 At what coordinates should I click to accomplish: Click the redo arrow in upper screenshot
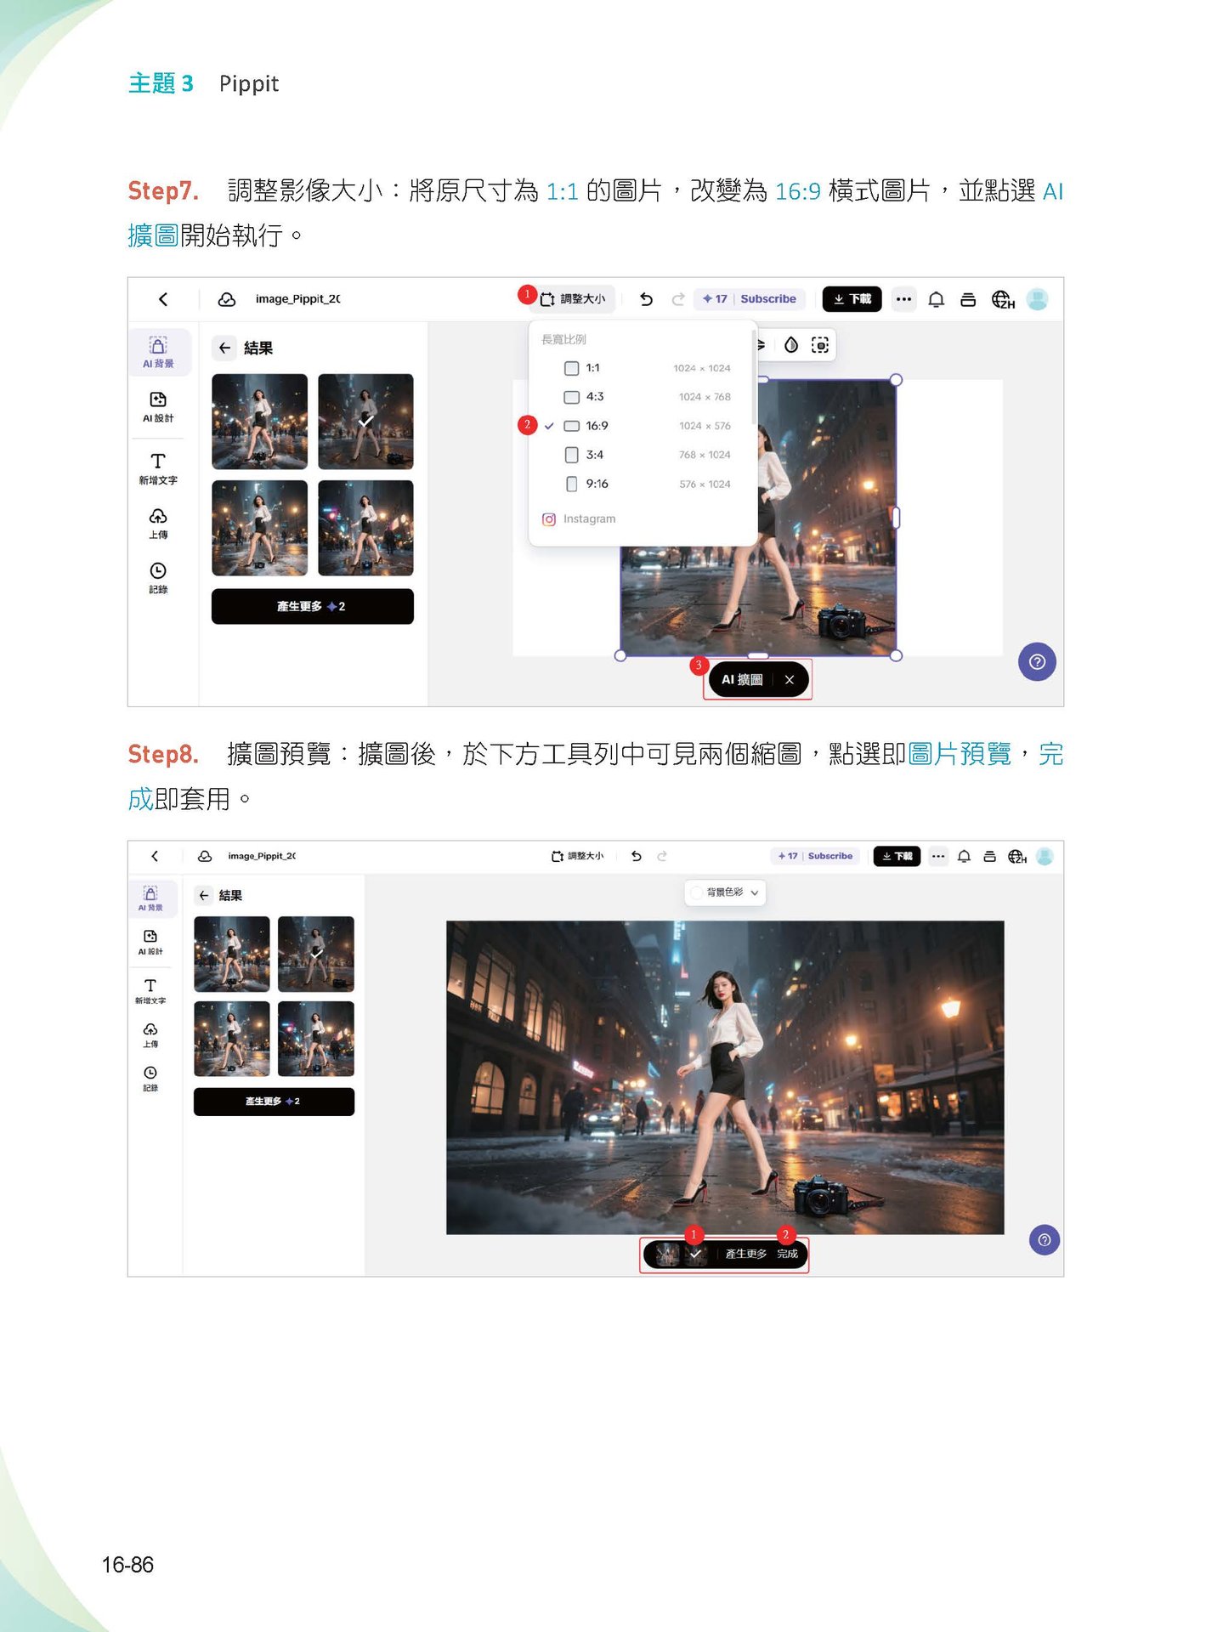click(x=678, y=299)
